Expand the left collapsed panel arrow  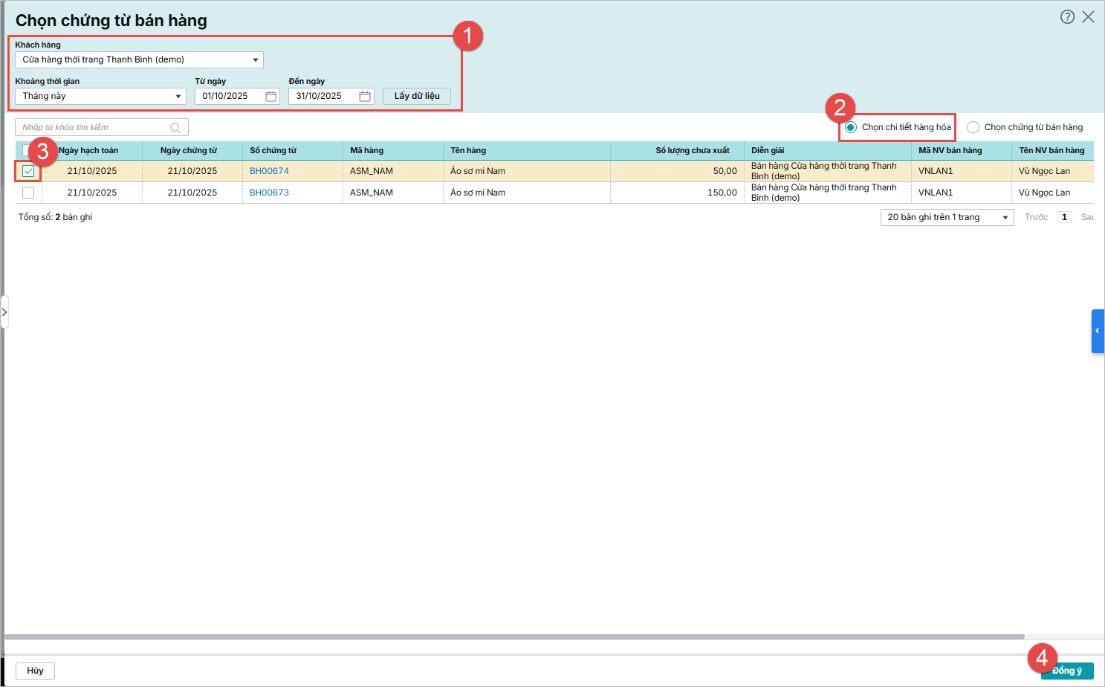[4, 312]
